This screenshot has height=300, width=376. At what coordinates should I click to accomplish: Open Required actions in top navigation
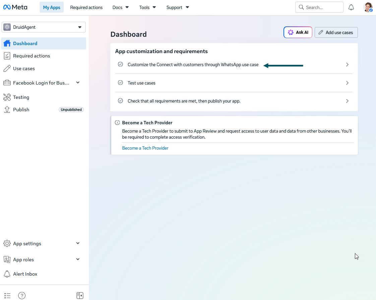point(86,7)
